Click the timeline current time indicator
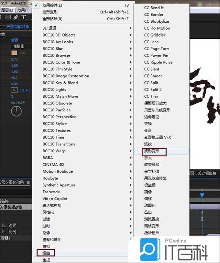 202,195
